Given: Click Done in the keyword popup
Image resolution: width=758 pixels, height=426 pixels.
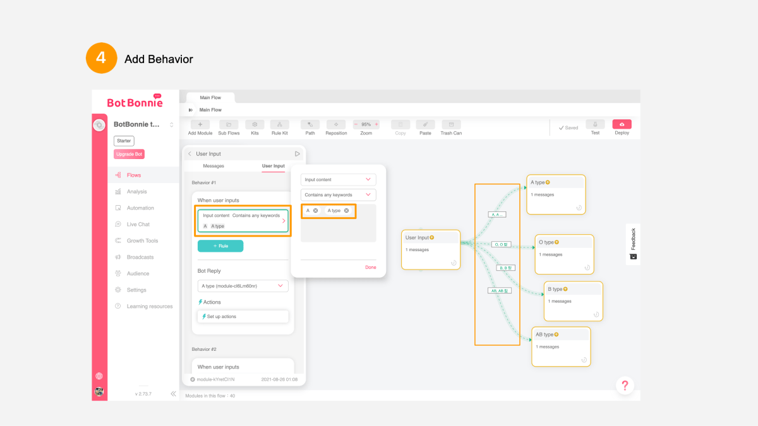Looking at the screenshot, I should pos(371,268).
